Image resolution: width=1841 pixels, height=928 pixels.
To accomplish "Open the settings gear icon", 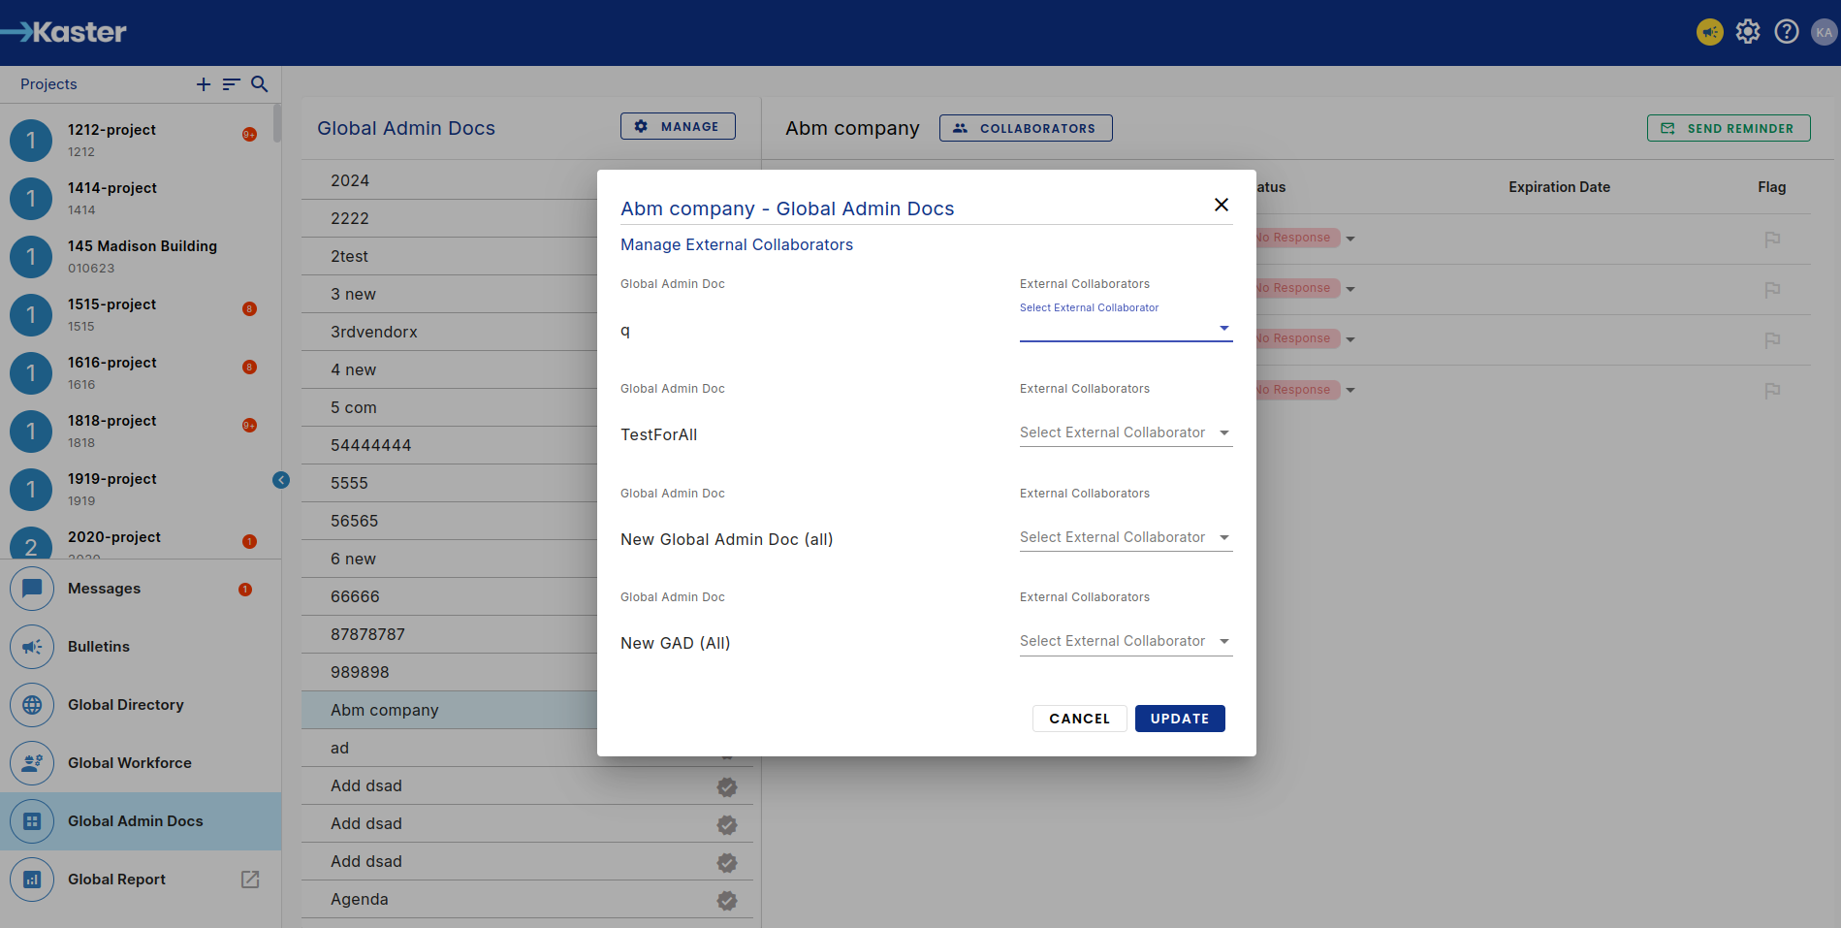I will pyautogui.click(x=1747, y=32).
